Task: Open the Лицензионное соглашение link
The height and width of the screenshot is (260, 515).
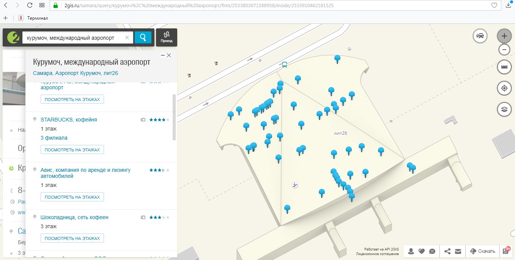Action: (377, 254)
